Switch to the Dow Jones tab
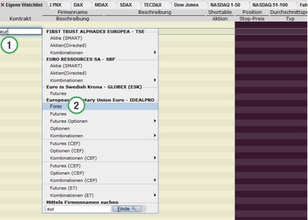The width and height of the screenshot is (308, 220). [186, 5]
